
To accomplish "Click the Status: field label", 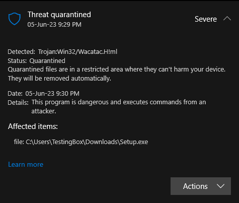I will click(x=17, y=61).
